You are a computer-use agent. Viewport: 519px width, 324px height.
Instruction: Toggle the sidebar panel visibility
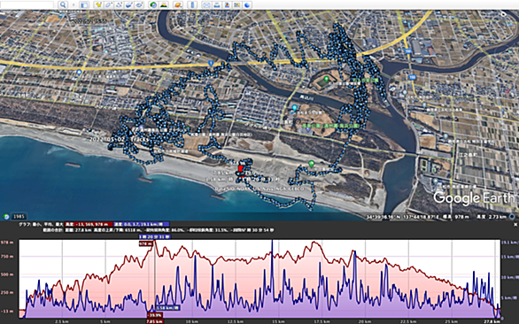pos(84,4)
